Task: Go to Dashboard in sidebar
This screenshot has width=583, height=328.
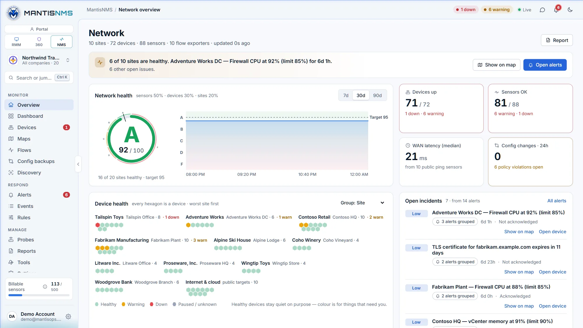Action: coord(39,116)
